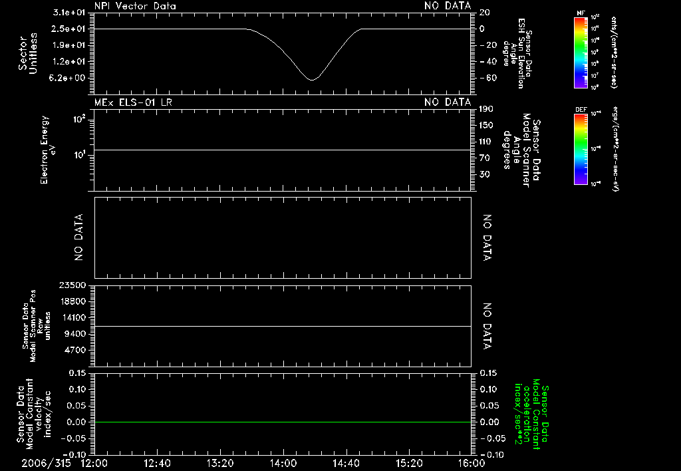The image size is (681, 471).
Task: Click the NF color bar legend
Action: click(x=581, y=53)
